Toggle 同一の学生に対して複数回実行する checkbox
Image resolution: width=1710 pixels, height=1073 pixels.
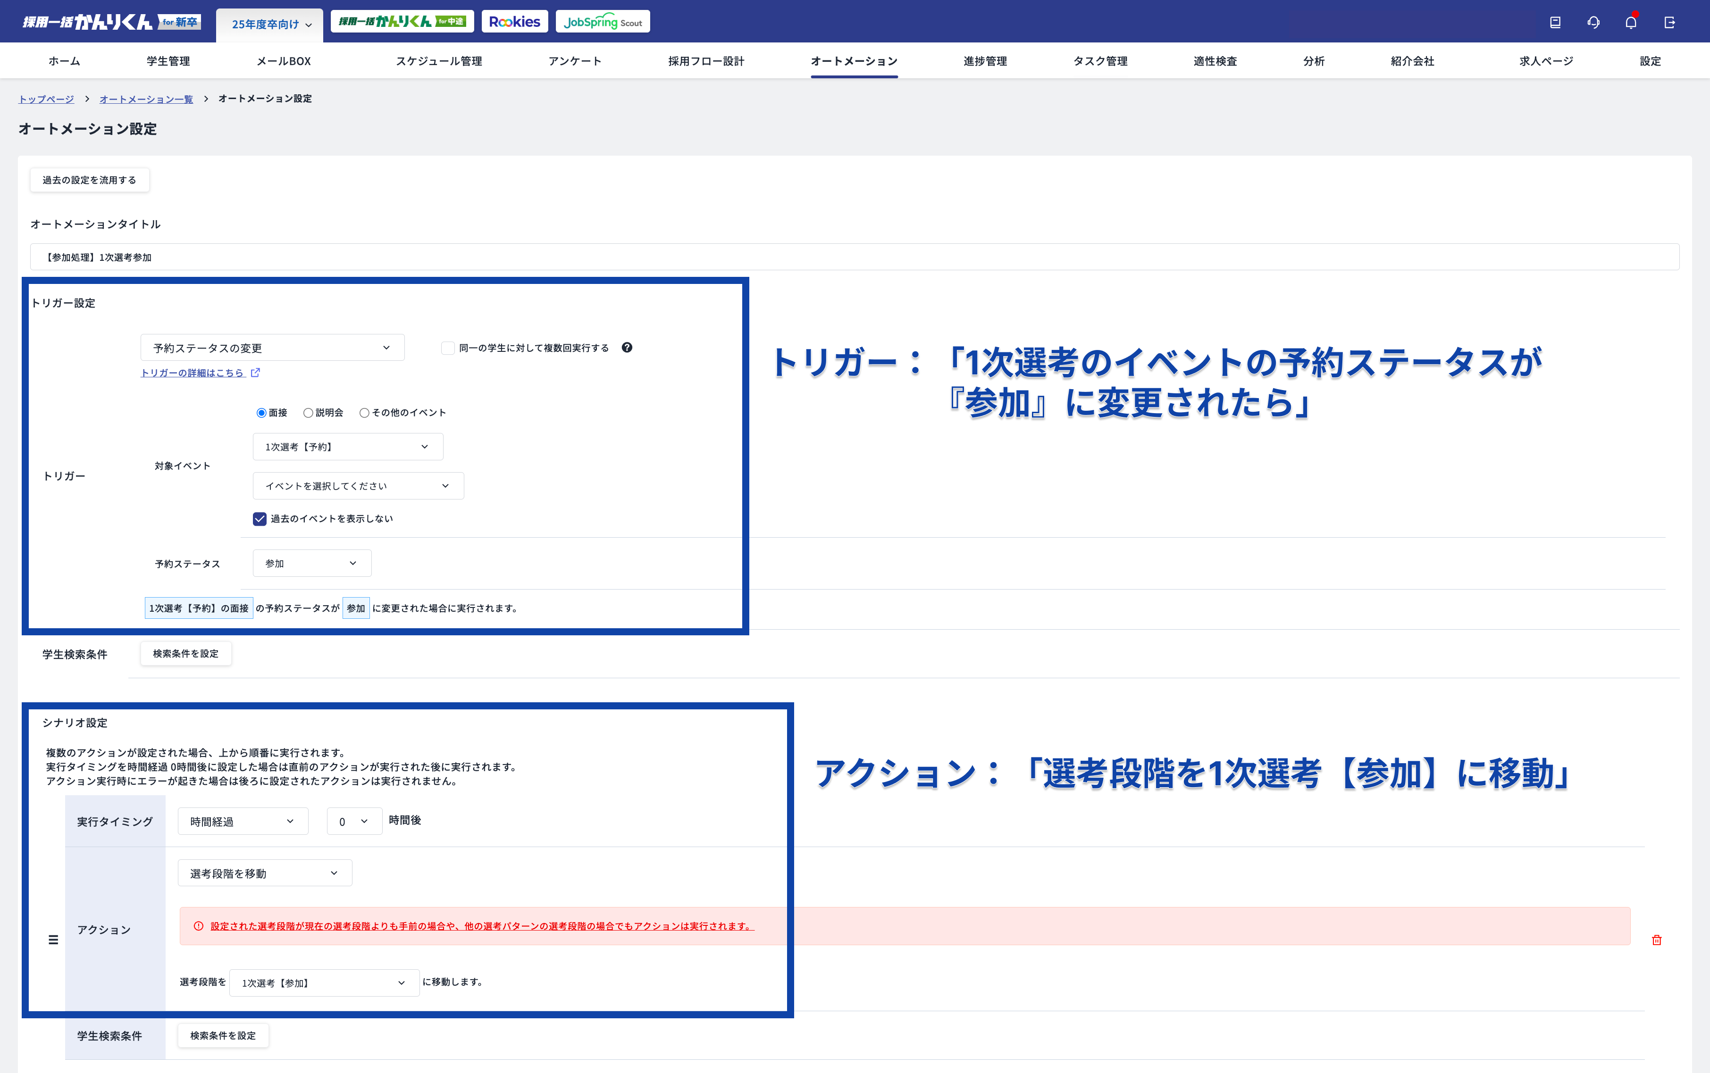tap(447, 348)
